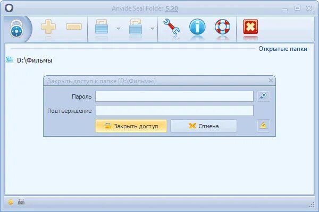Add a folder with the plus icon
This screenshot has width=319, height=212.
click(x=48, y=26)
